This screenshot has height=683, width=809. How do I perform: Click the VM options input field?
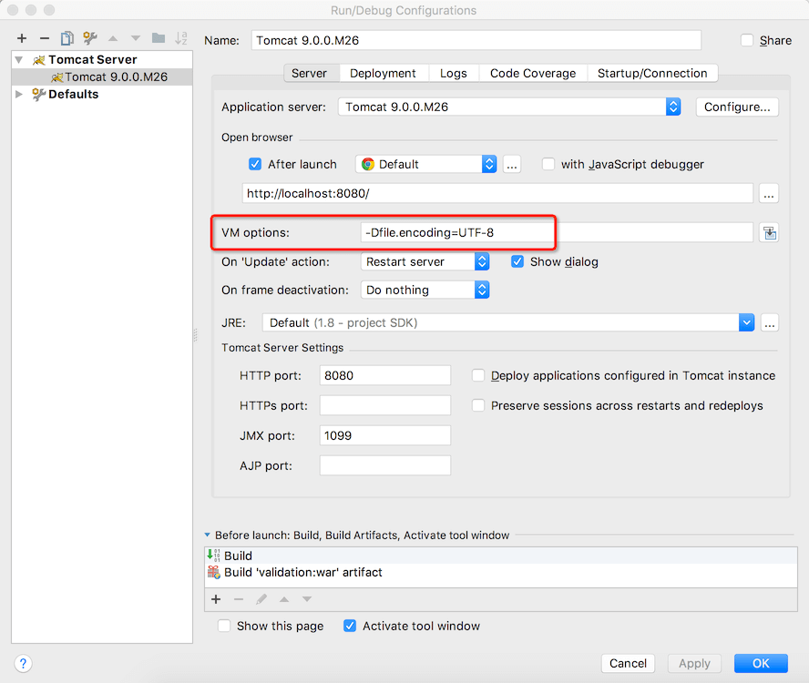point(557,232)
